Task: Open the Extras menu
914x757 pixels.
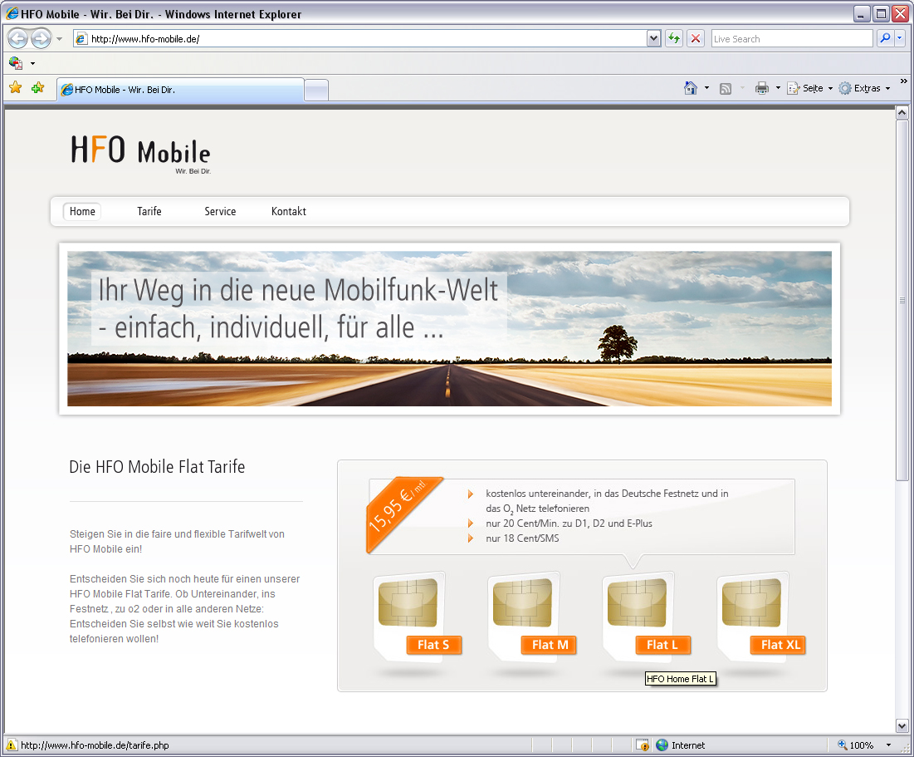Action: pyautogui.click(x=865, y=88)
